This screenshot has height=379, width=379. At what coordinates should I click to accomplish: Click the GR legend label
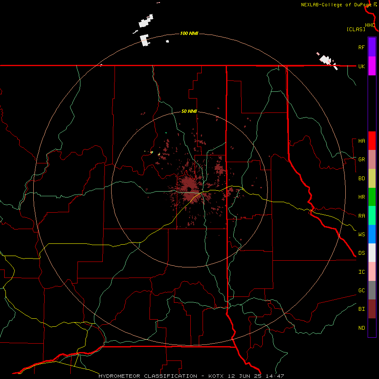[361, 160]
